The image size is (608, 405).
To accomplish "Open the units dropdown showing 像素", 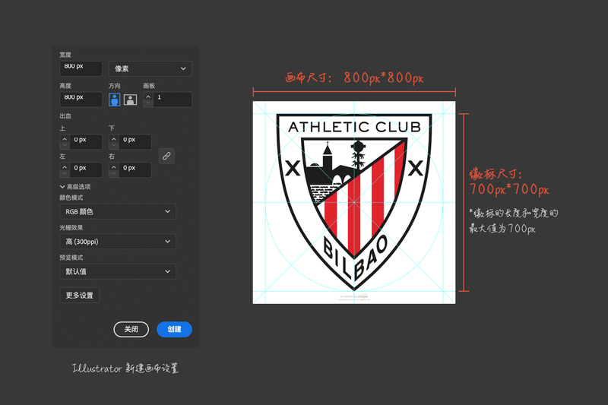I will tap(150, 69).
